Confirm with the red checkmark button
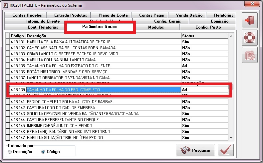 [226, 150]
